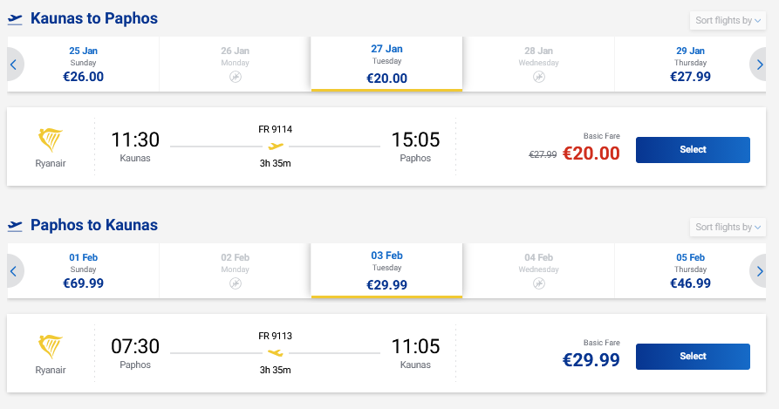Select the €20.00 Kaunas to Paphos flight
Viewport: 779px width, 409px height.
point(693,150)
